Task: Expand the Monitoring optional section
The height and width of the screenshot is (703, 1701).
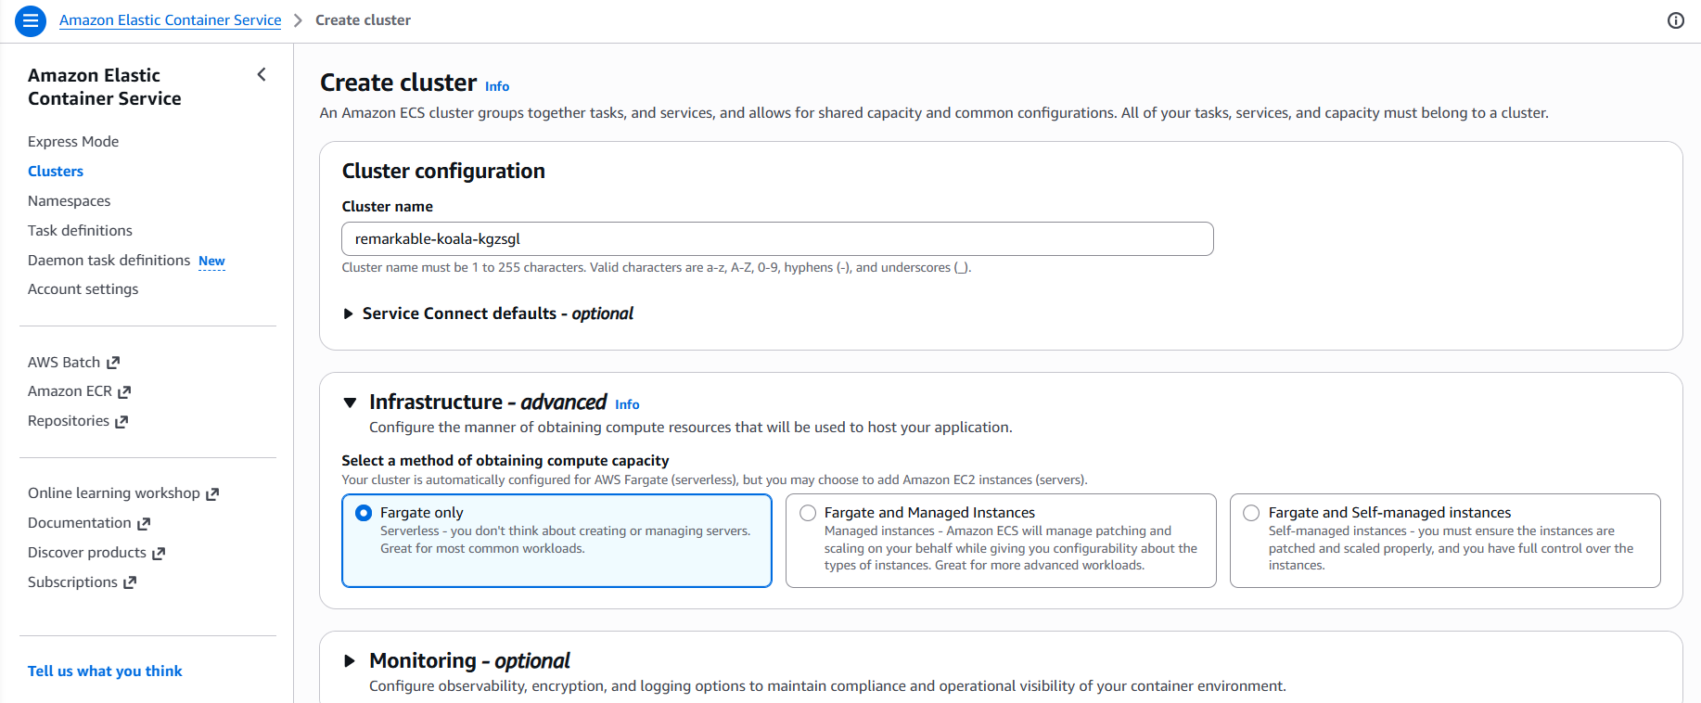Action: 350,660
